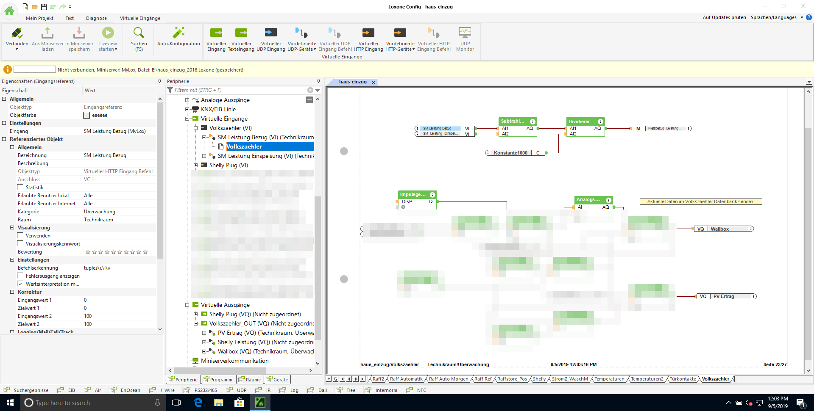Click the Objektfarbe color swatch
The width and height of the screenshot is (814, 411).
[x=86, y=115]
